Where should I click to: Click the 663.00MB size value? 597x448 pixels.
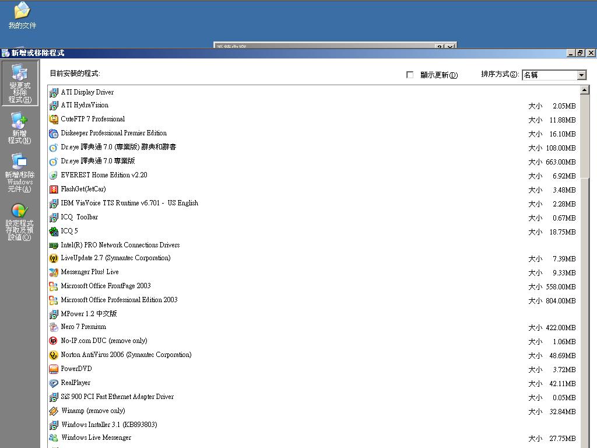click(x=560, y=162)
